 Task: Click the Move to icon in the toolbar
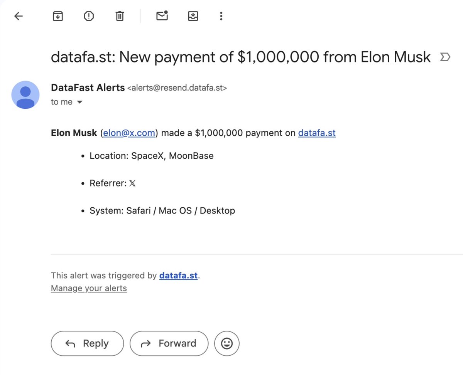click(x=193, y=16)
